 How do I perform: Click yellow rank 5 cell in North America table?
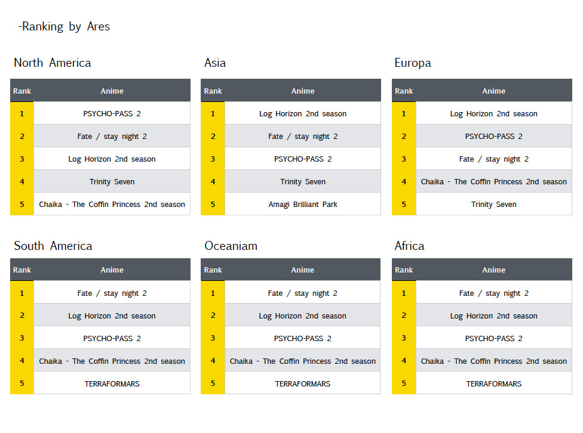(22, 204)
